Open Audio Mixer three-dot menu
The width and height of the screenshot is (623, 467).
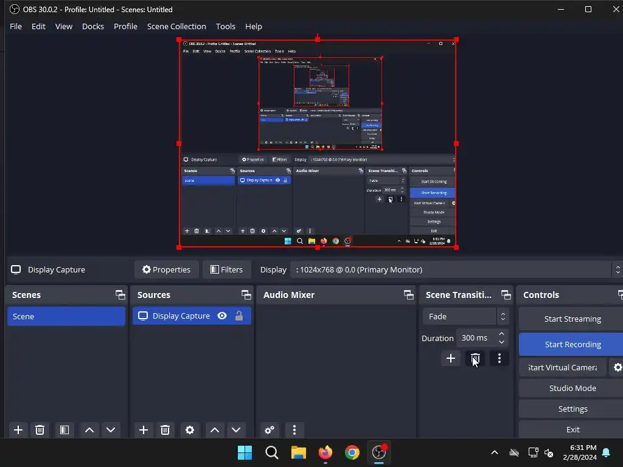point(294,430)
